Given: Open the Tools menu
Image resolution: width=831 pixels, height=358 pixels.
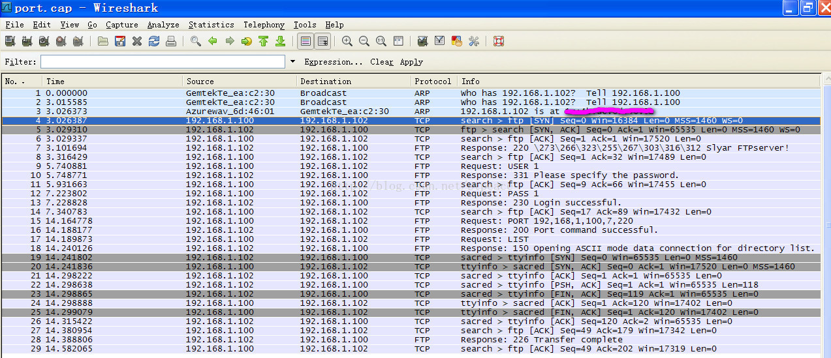Looking at the screenshot, I should coord(305,25).
